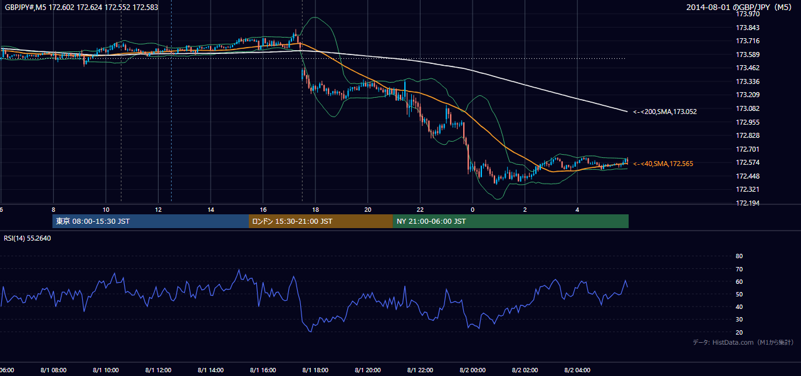
Task: Click the '<--<200,SMA,173.052' moving average label
Action: [x=665, y=112]
